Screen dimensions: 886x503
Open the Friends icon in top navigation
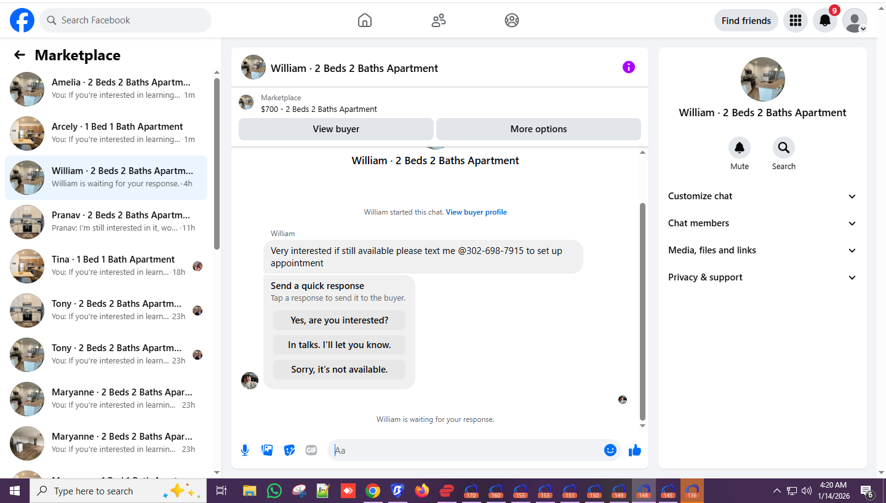[x=439, y=20]
